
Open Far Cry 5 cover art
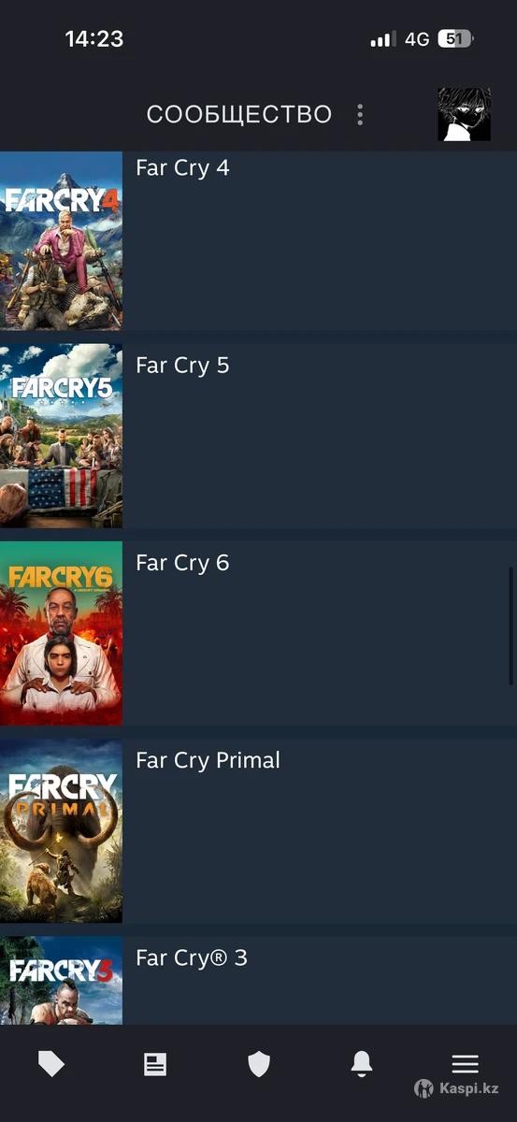click(61, 436)
